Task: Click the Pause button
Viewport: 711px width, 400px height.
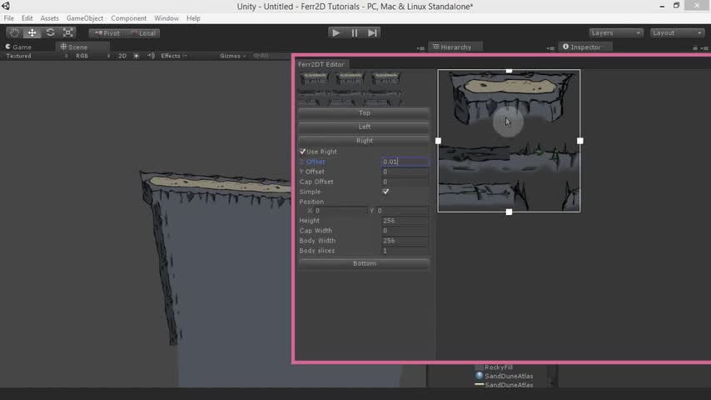Action: [x=354, y=32]
